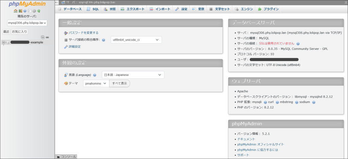Open the utf8mb4_unicode_ci collation dropdown
348x159 pixels.
[x=136, y=40]
